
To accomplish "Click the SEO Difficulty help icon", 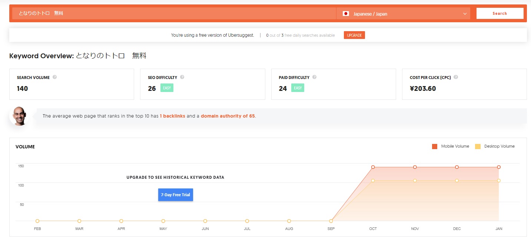I will [x=182, y=77].
